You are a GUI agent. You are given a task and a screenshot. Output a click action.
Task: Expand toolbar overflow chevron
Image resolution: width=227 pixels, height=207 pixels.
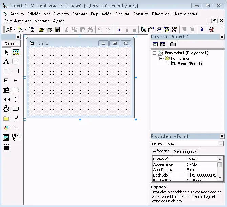point(222,27)
